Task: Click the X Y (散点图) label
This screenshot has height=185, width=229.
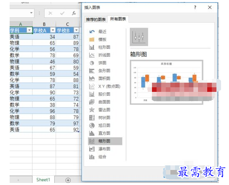Action: [x=109, y=86]
